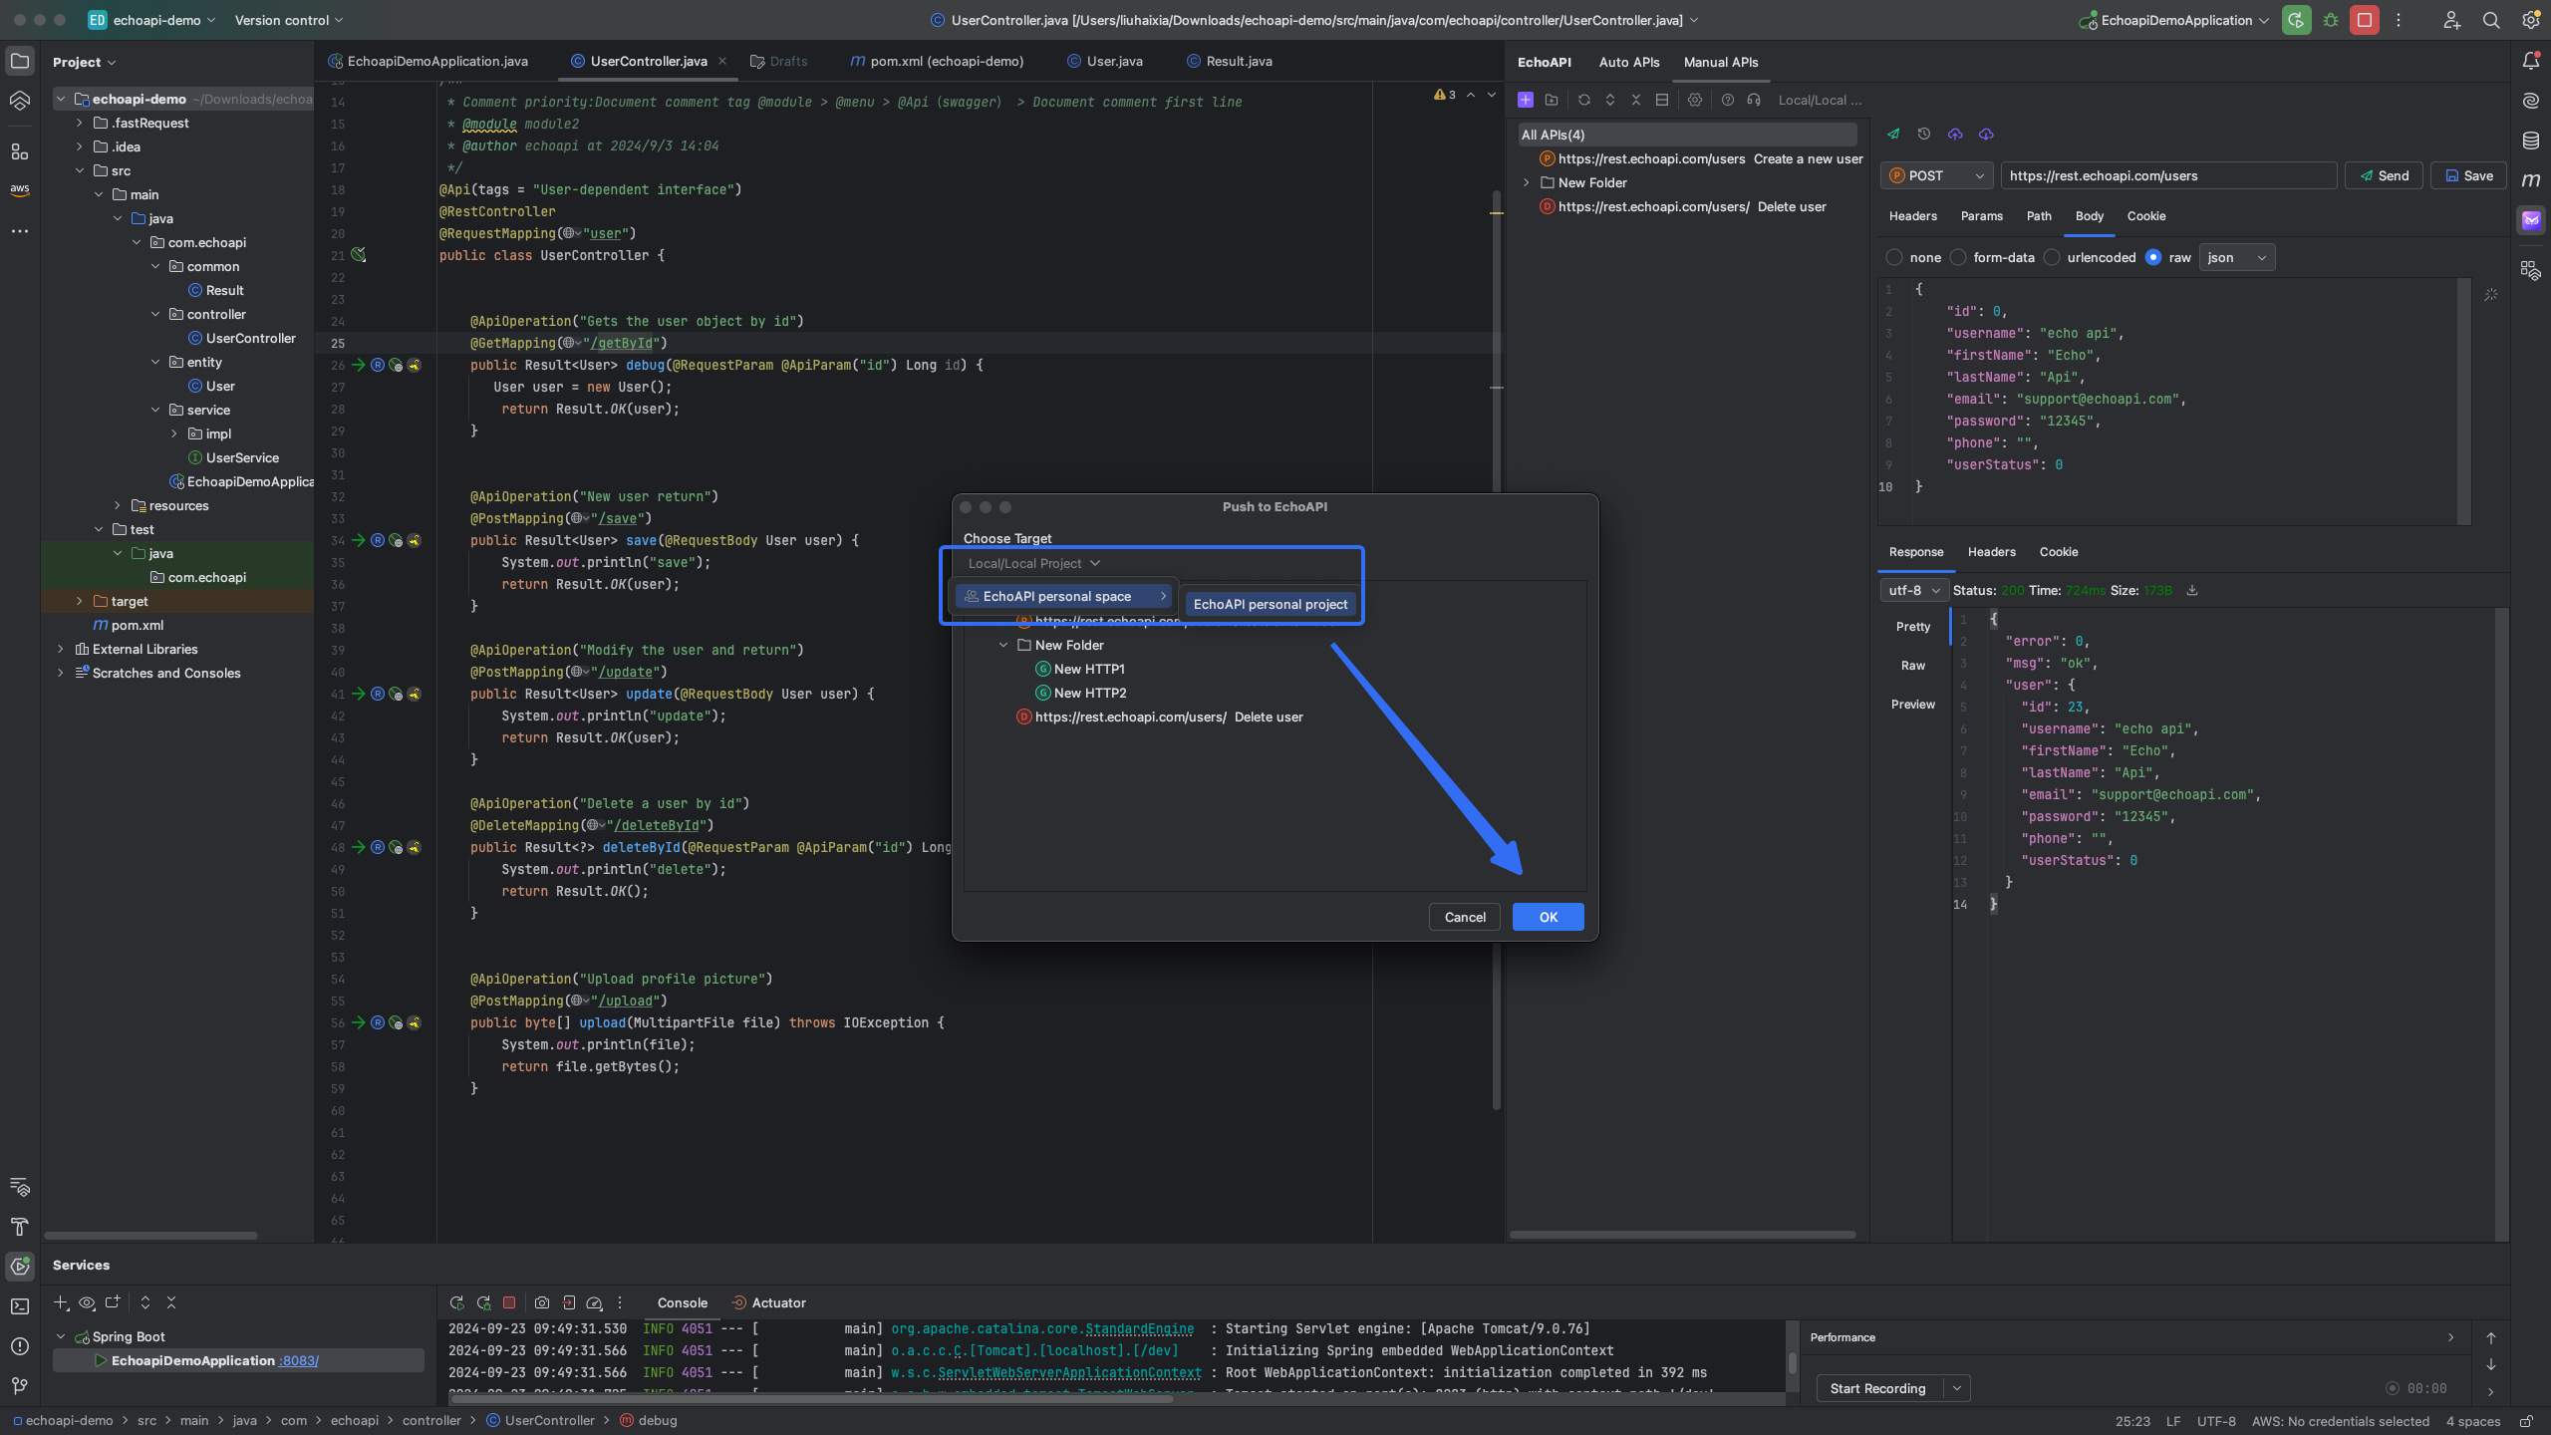The image size is (2551, 1435).
Task: Click the Debug bug icon in top toolbar
Action: point(2331,20)
